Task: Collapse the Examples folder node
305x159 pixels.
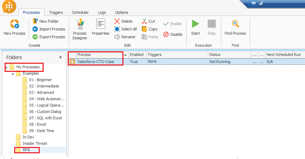Action: [13, 74]
